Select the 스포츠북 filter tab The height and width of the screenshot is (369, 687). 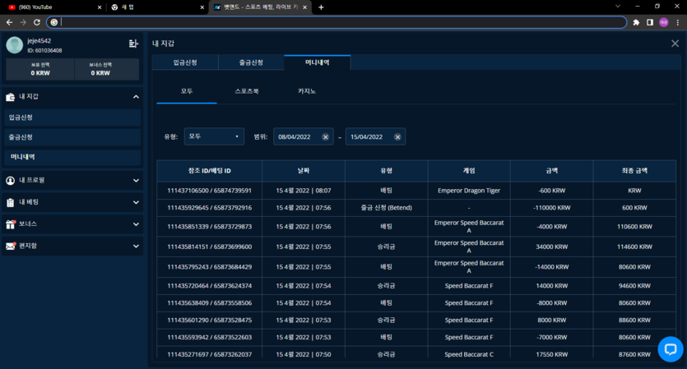point(247,91)
